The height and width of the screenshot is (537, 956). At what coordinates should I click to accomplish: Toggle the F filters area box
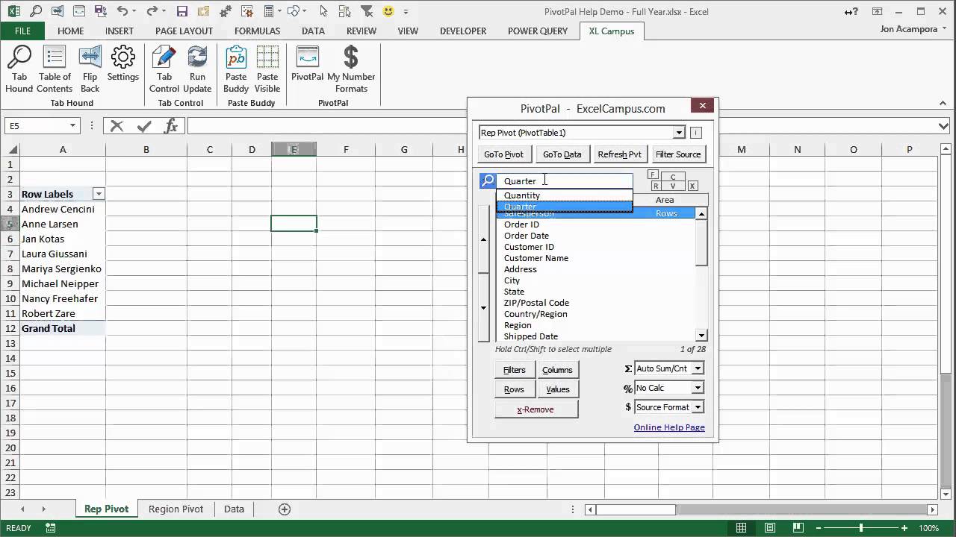(x=653, y=175)
